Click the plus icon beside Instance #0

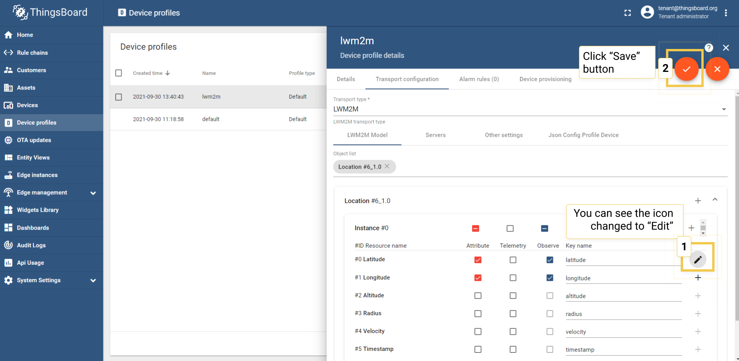[691, 228]
